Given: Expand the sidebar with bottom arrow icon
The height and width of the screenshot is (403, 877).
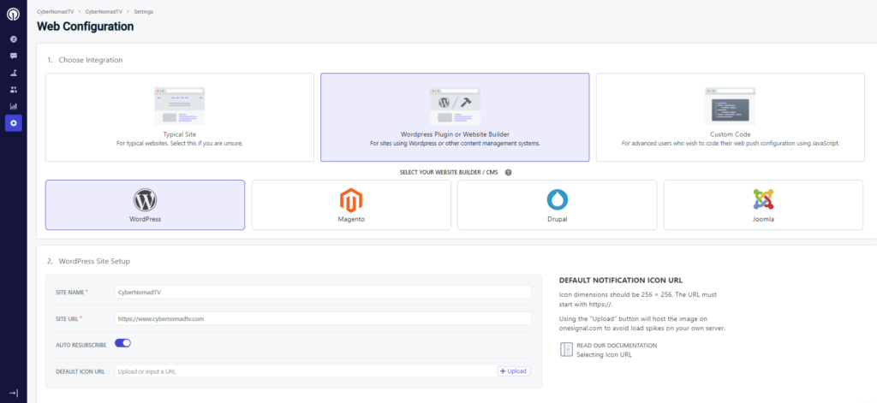Looking at the screenshot, I should click(13, 392).
